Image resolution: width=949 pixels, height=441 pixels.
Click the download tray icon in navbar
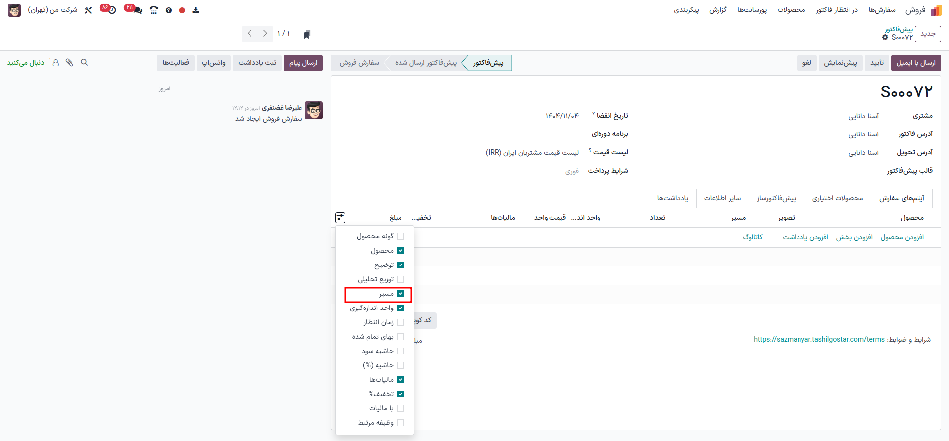click(x=196, y=10)
